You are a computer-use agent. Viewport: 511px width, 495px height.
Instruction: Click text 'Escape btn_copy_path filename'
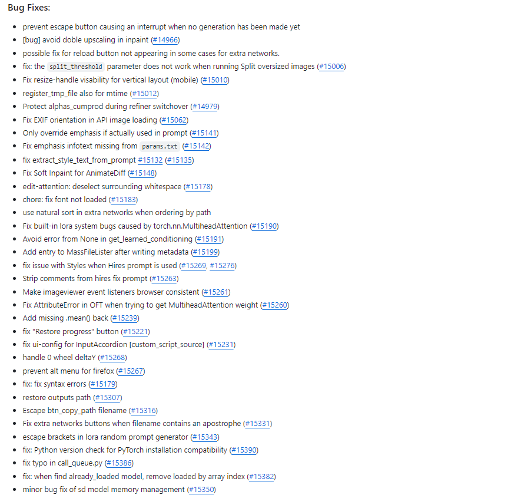coord(75,411)
